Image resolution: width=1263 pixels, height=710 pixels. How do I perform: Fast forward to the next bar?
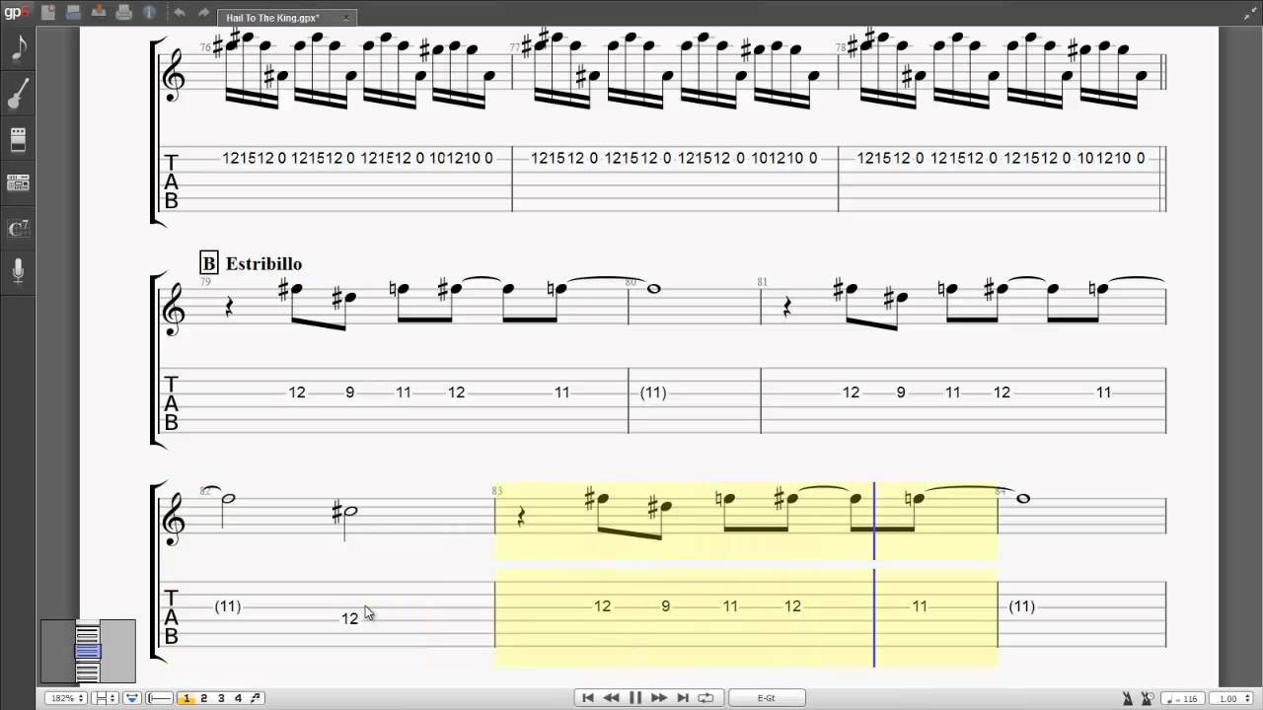(659, 698)
